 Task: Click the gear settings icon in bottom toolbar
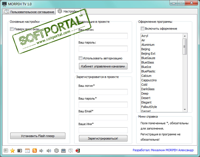coord(57,151)
